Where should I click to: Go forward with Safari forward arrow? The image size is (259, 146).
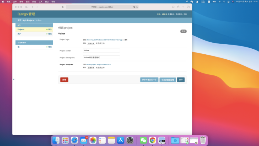pyautogui.click(x=37, y=7)
